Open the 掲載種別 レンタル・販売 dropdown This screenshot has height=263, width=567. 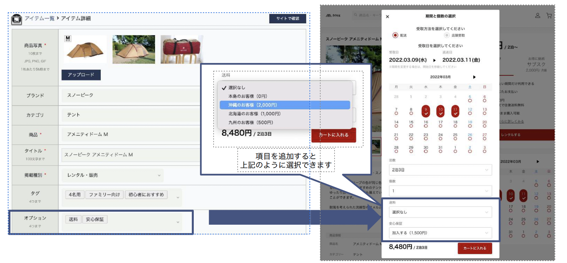pyautogui.click(x=113, y=175)
